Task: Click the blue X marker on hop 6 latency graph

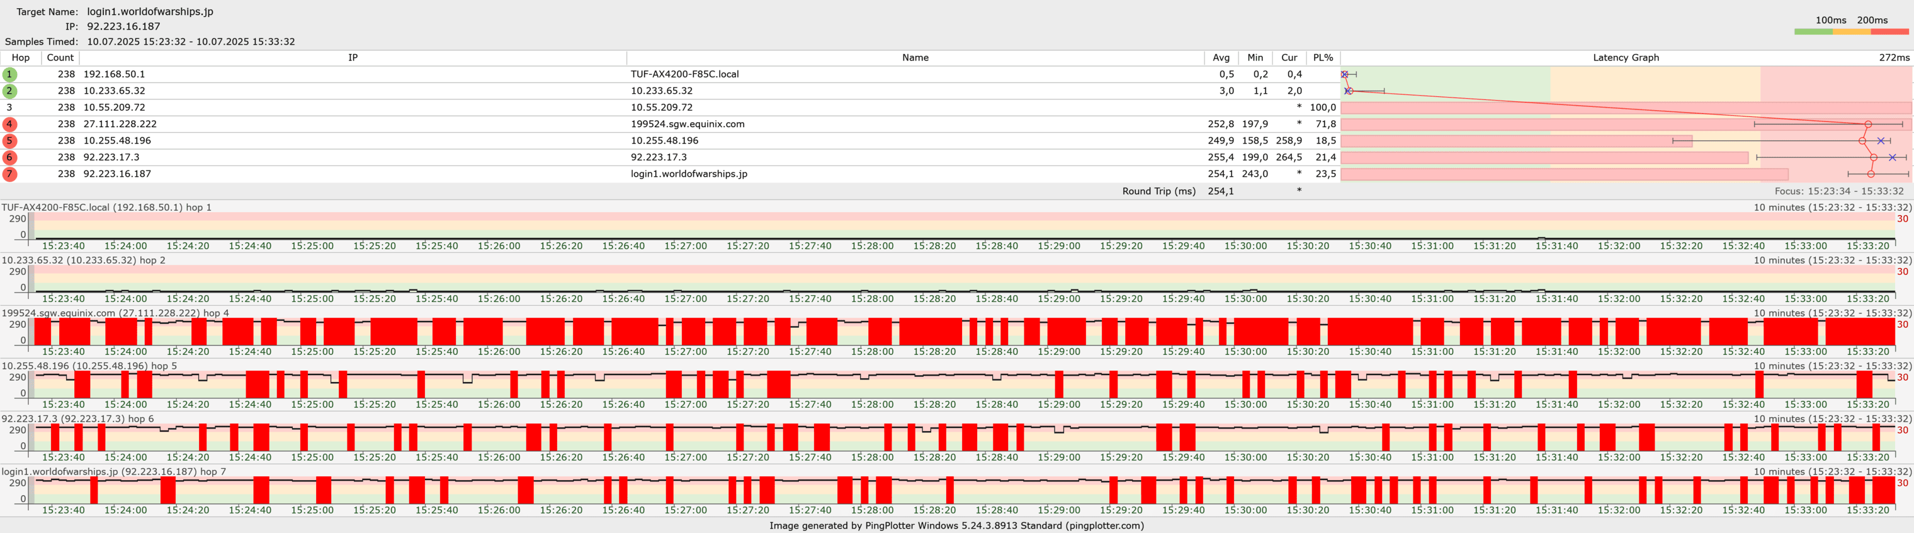Action: click(1892, 157)
